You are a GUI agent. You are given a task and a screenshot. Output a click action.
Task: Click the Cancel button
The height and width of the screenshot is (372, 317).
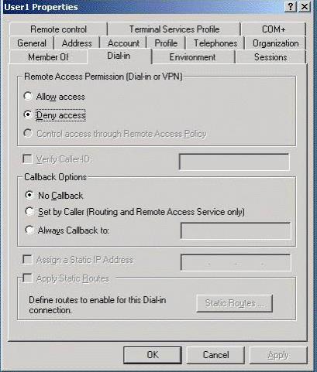tap(215, 355)
